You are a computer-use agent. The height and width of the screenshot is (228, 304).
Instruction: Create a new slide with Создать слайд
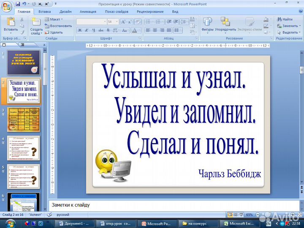coord(36,26)
